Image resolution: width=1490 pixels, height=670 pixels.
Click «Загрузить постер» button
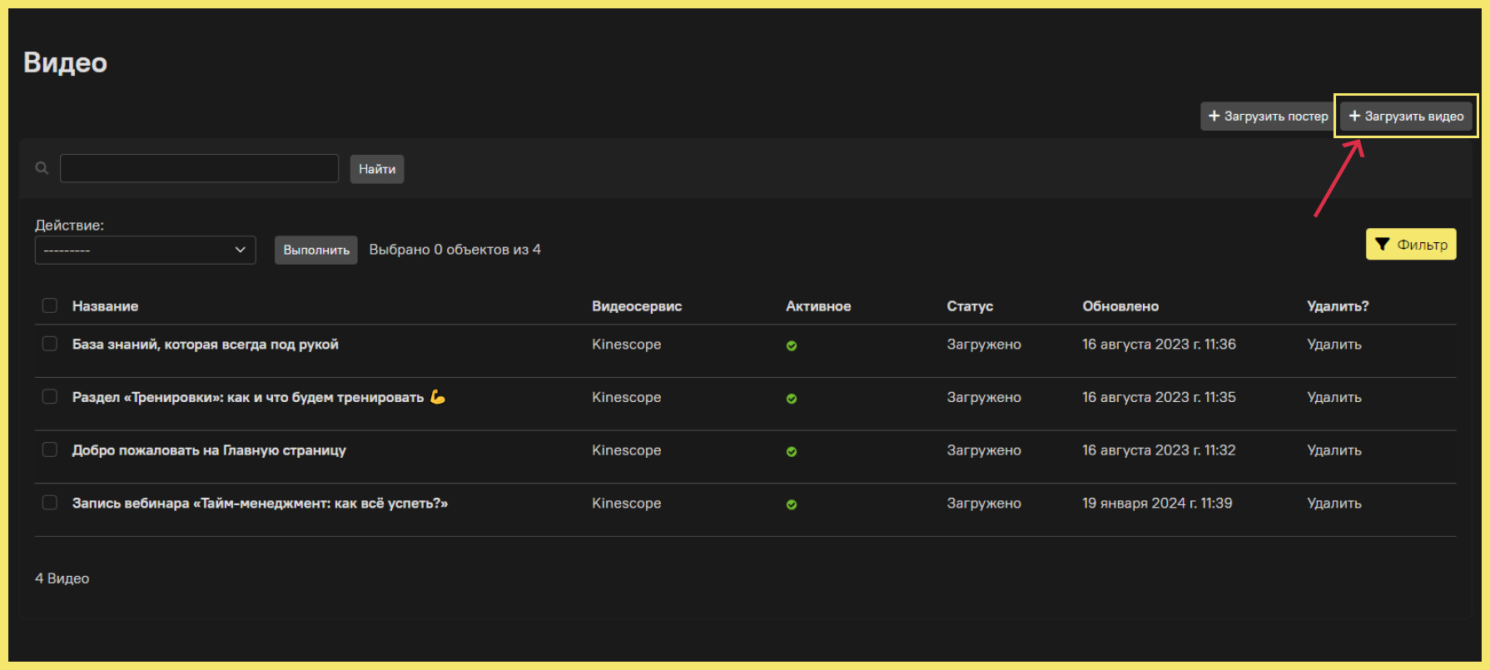pyautogui.click(x=1268, y=117)
